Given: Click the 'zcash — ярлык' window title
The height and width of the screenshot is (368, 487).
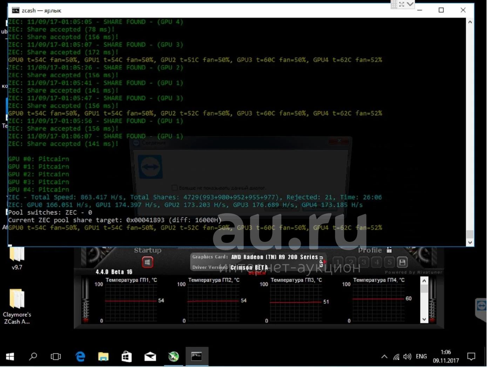Looking at the screenshot, I should (x=41, y=11).
